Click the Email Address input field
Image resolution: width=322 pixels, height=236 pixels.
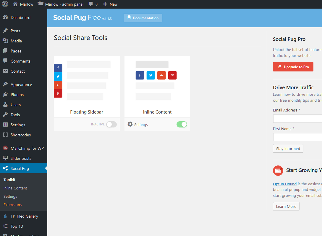click(297, 119)
